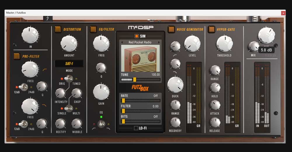This screenshot has height=152, width=292.
Task: Toggle the Noise Generator power button
Action: (x=171, y=29)
